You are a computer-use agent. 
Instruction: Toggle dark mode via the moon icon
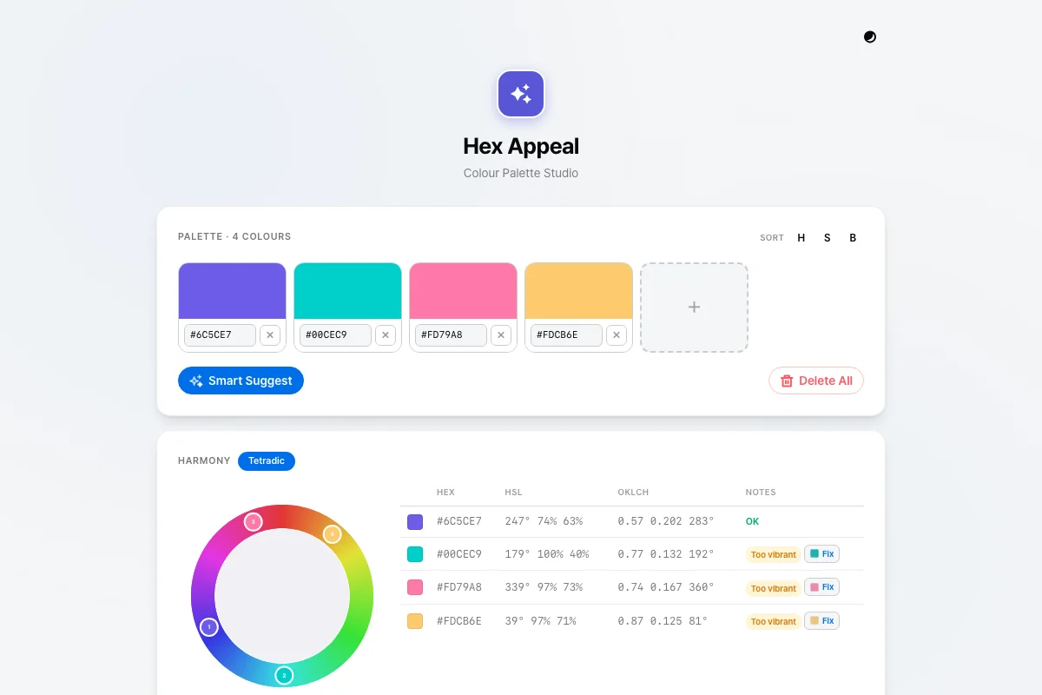click(x=869, y=36)
